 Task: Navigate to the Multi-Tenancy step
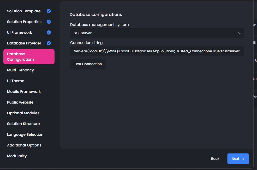(x=20, y=70)
